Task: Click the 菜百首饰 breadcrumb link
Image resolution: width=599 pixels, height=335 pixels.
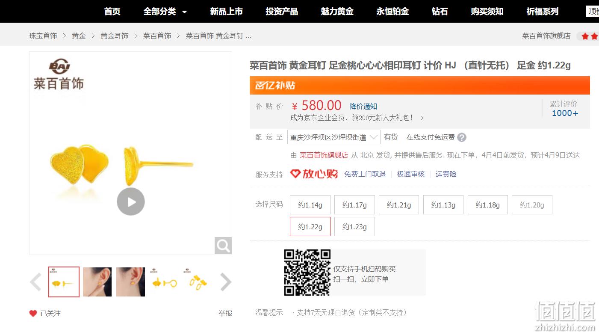Action: coord(157,36)
